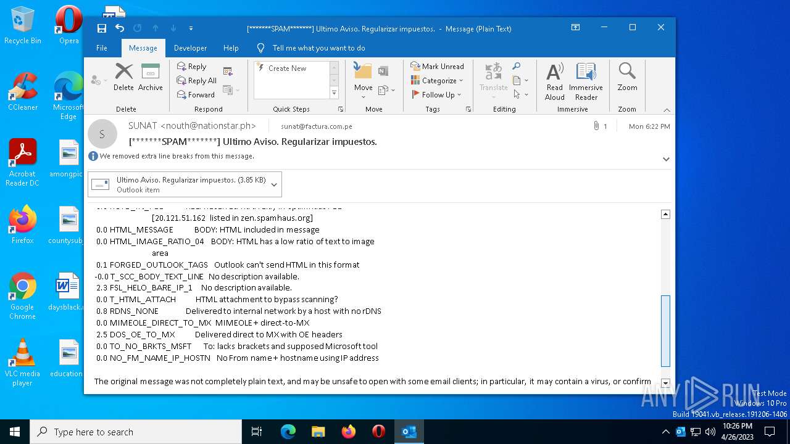Open the Move folder dropdown

[363, 80]
